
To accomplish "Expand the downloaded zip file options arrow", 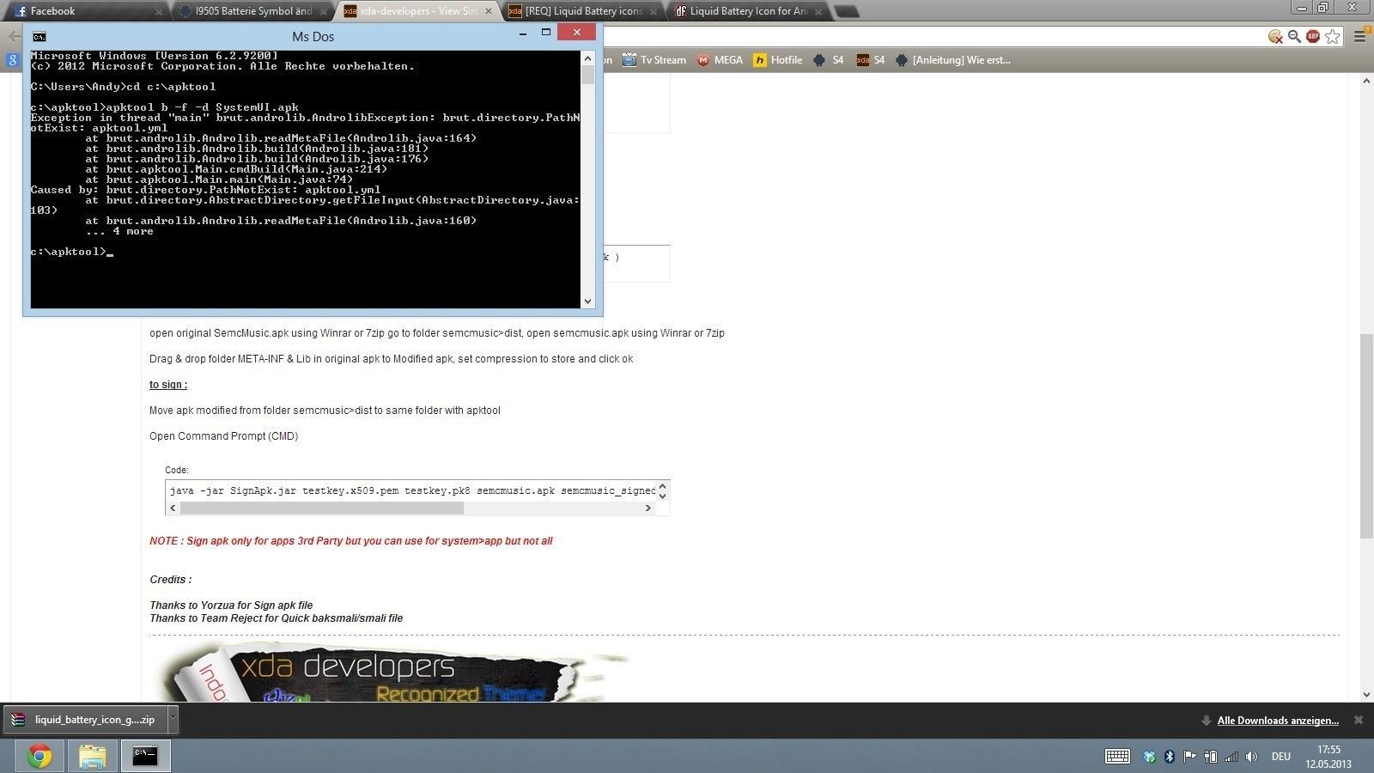I will [173, 720].
